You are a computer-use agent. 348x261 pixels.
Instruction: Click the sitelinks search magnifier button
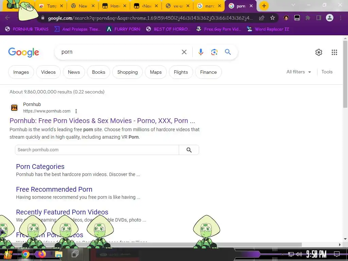[189, 150]
